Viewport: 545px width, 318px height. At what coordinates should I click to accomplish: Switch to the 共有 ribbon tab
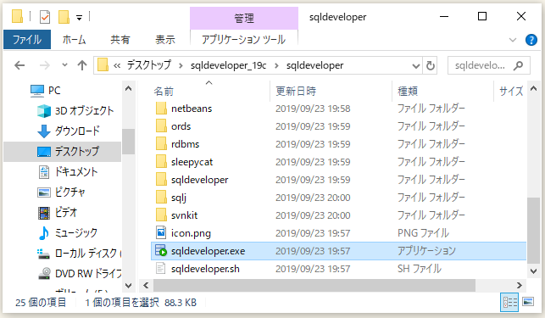pos(120,39)
